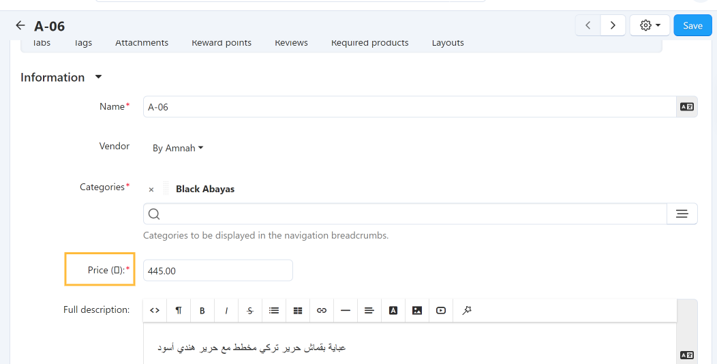The width and height of the screenshot is (717, 364).
Task: Insert a link in the description
Action: 322,311
